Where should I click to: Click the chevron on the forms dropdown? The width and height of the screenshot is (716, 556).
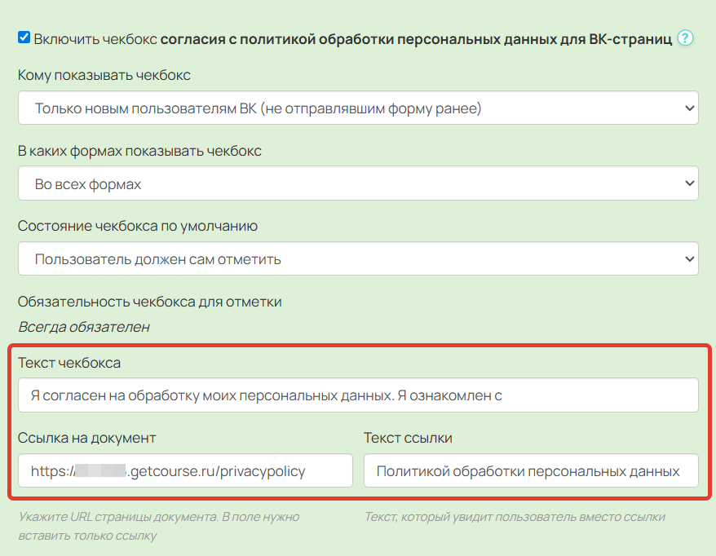coord(687,183)
